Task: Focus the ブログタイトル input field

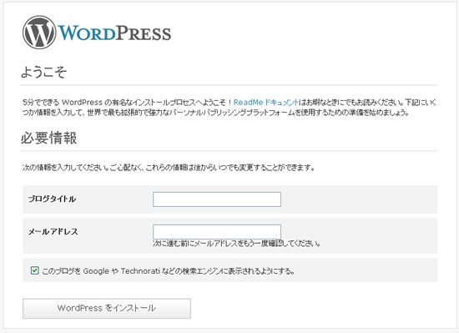Action: pyautogui.click(x=217, y=199)
